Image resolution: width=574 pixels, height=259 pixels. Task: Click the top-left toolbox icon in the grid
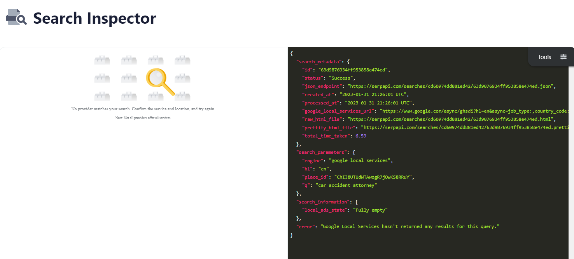pyautogui.click(x=102, y=60)
